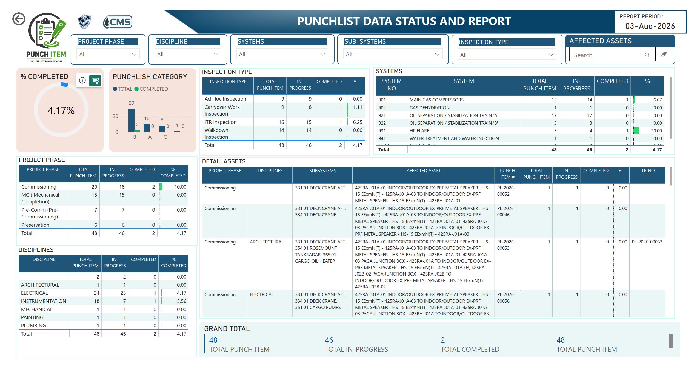Viewport: 697px width, 372px height.
Task: Select the PAINTING discipline row
Action: 104,317
